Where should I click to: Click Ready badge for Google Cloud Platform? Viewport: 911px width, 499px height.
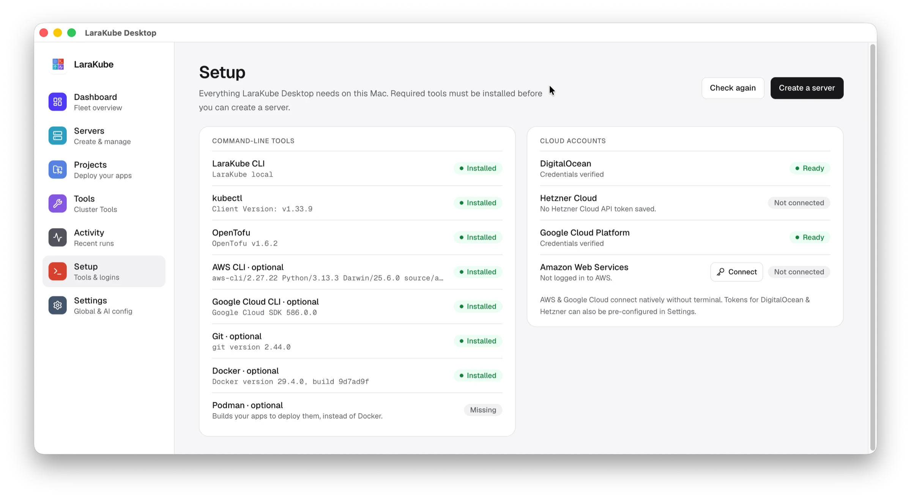coord(810,237)
